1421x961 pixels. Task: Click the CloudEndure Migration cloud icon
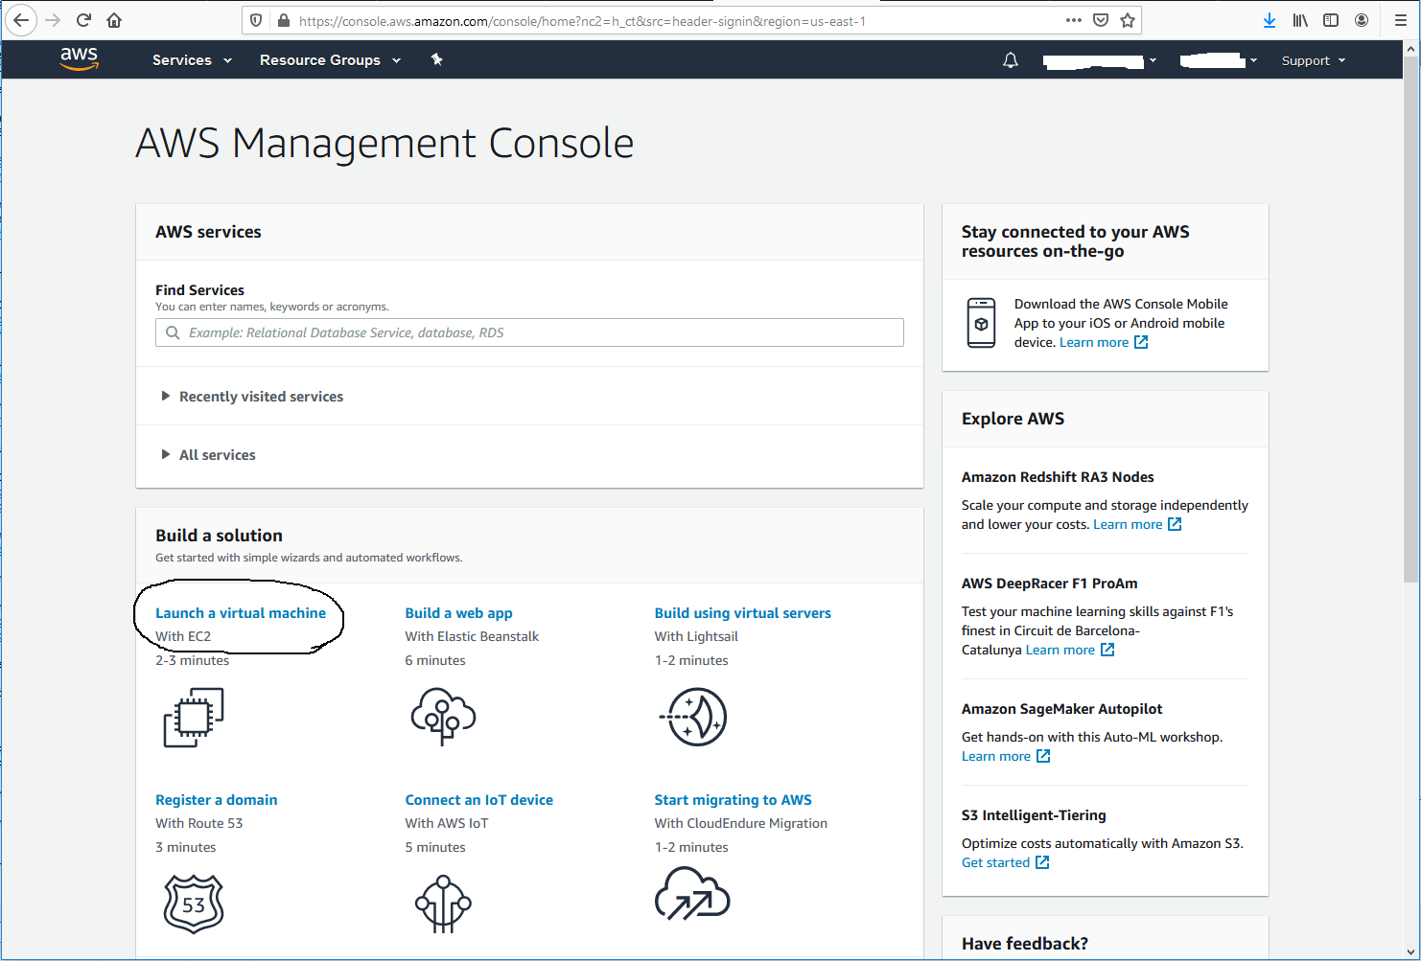[x=692, y=893]
